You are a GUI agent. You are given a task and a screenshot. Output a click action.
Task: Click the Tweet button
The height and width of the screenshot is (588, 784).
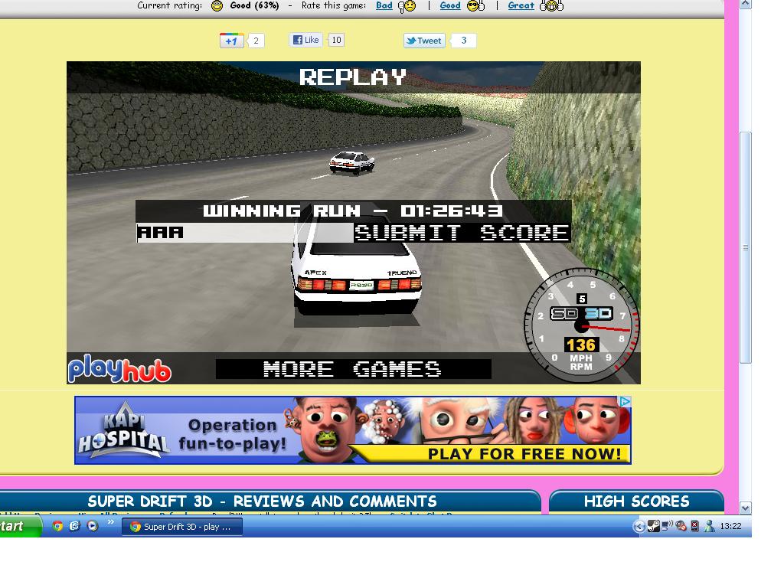(x=424, y=41)
